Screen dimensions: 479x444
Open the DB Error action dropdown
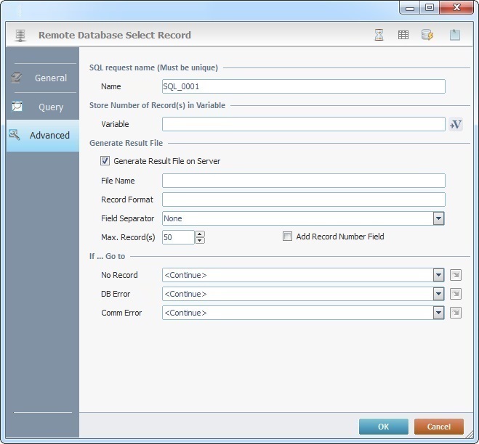[438, 294]
